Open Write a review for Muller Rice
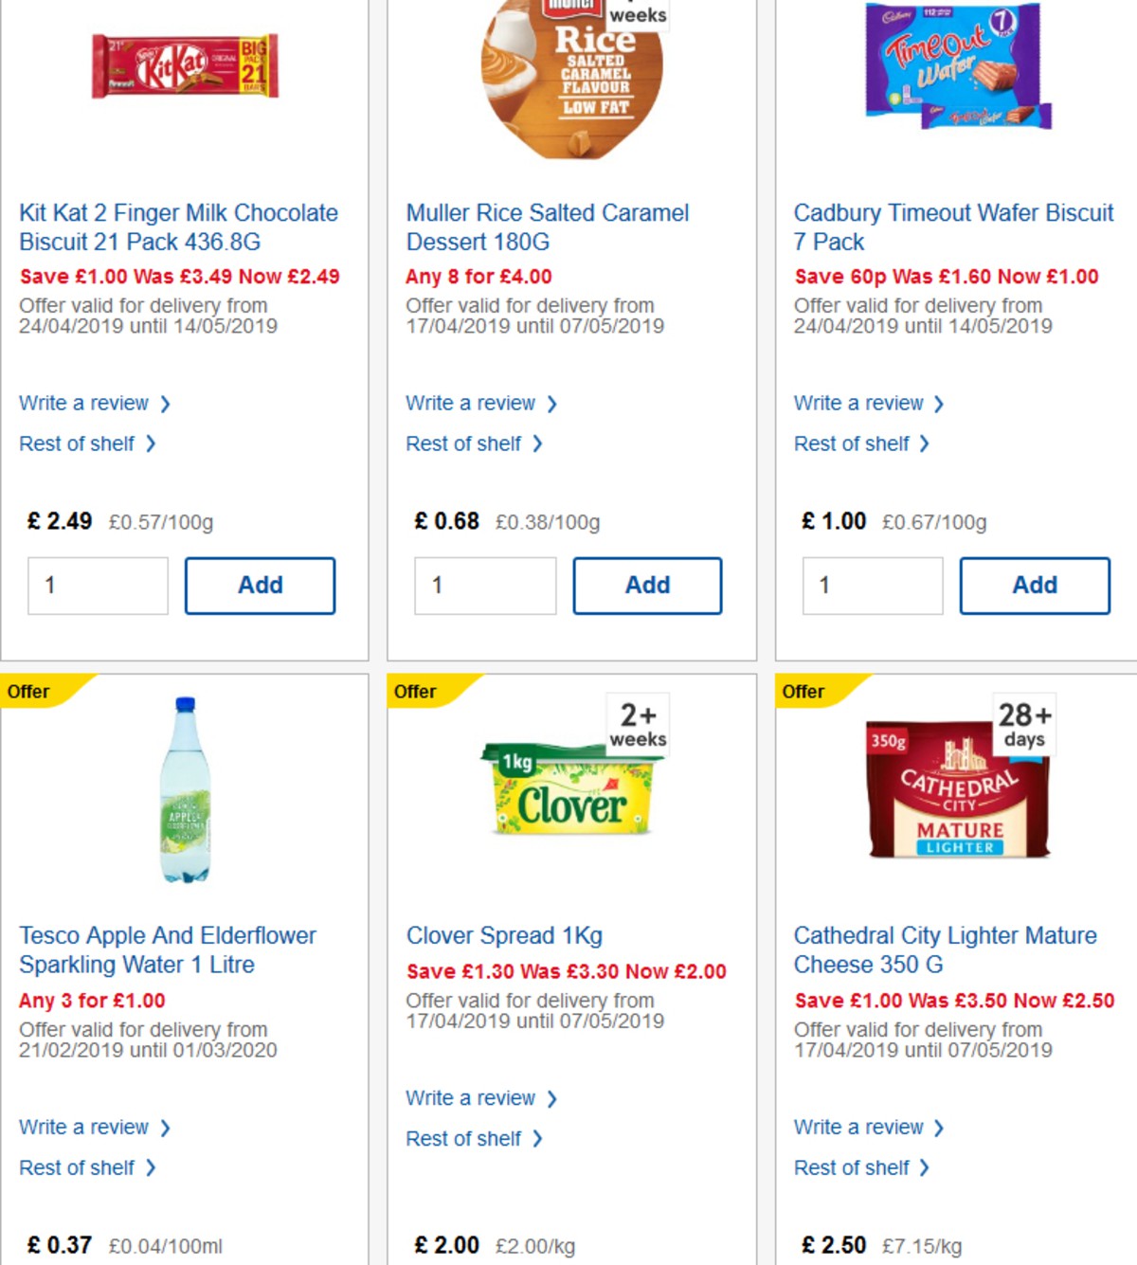The height and width of the screenshot is (1265, 1137). [472, 403]
